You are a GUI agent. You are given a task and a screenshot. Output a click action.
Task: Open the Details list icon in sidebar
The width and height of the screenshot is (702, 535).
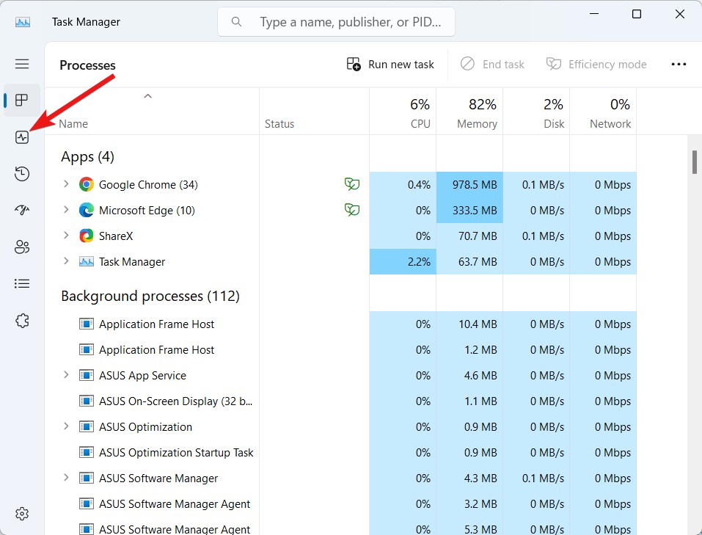(22, 283)
